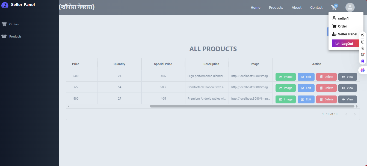Go to Products in the top navigation
The width and height of the screenshot is (367, 166).
click(276, 8)
